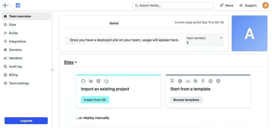Go to Builds in the sidebar
This screenshot has height=128, width=272.
click(13, 33)
